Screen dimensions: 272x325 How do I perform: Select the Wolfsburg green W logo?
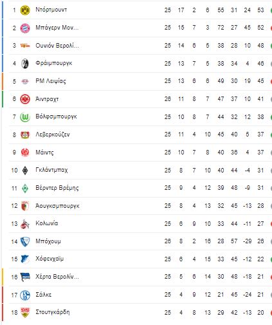25,117
